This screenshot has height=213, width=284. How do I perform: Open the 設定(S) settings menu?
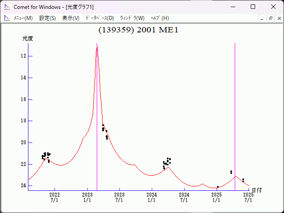pyautogui.click(x=47, y=18)
